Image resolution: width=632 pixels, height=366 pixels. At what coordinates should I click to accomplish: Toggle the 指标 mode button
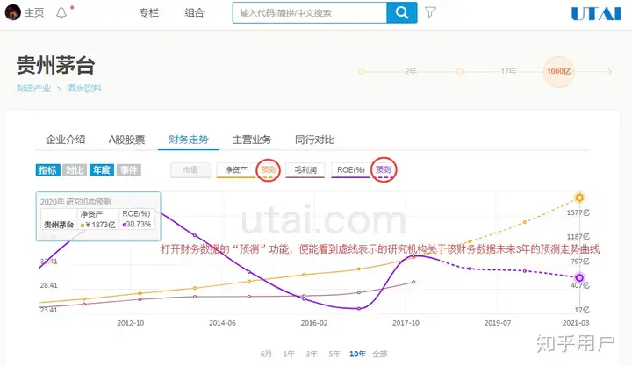[47, 170]
